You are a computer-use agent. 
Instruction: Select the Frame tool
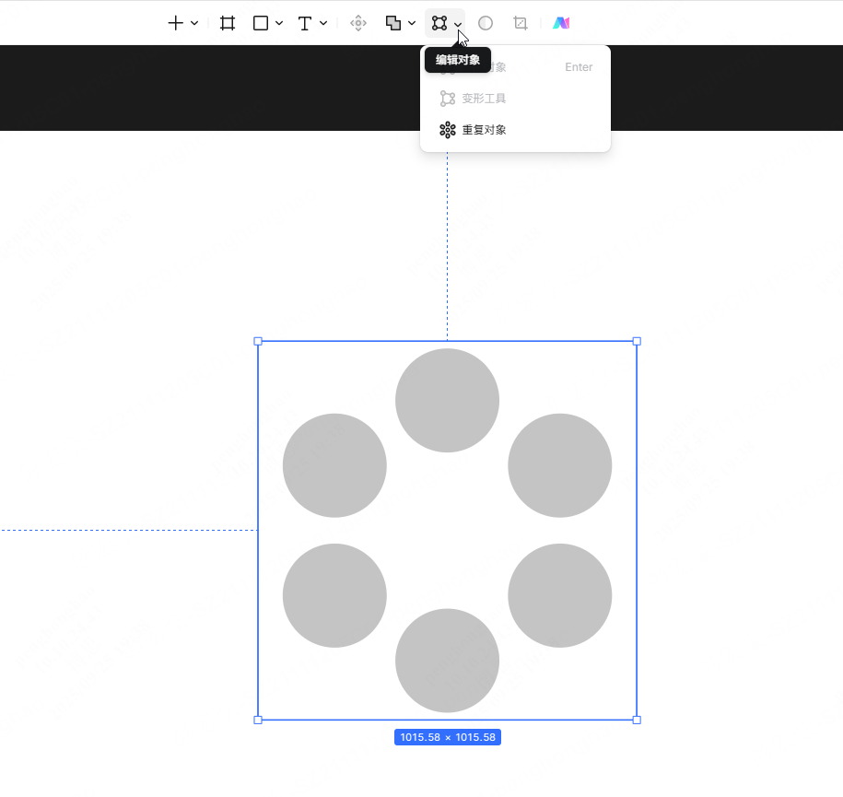227,23
